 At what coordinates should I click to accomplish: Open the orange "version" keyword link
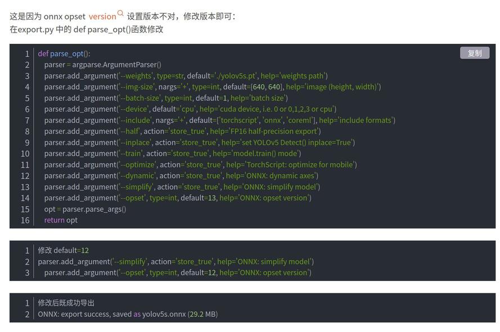tap(102, 16)
